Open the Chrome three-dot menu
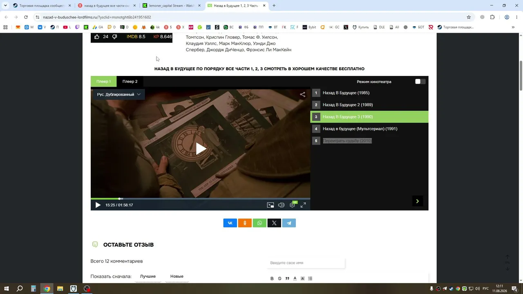The height and width of the screenshot is (294, 523). [516, 17]
